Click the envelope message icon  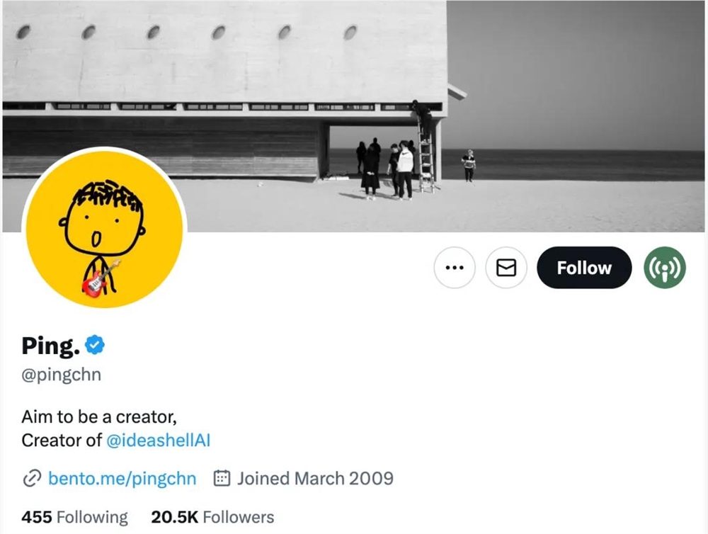pyautogui.click(x=506, y=268)
